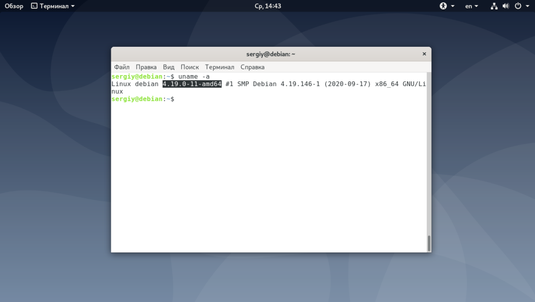Open the Поиск menu
The width and height of the screenshot is (535, 302).
tap(190, 67)
